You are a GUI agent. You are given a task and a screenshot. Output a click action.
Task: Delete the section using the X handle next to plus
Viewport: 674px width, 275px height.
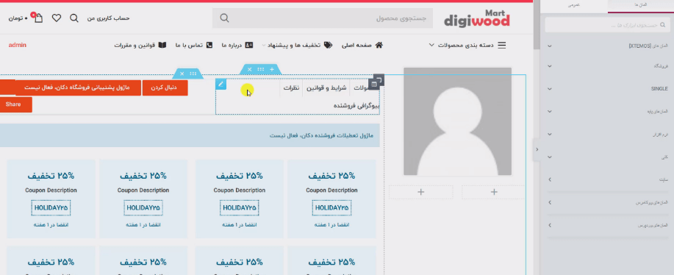[249, 69]
